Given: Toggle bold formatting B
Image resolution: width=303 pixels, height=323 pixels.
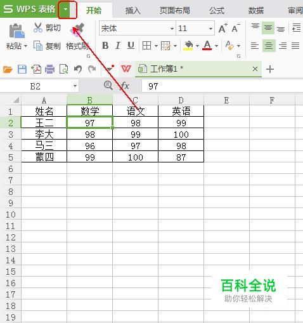Looking at the screenshot, I should (x=105, y=46).
